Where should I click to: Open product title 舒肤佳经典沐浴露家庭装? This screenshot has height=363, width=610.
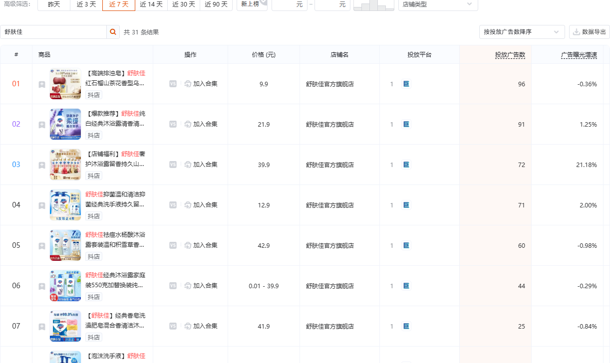click(116, 280)
